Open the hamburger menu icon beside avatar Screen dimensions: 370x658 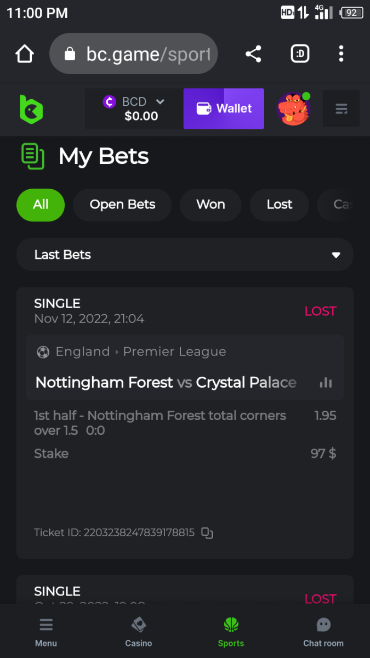(x=341, y=109)
